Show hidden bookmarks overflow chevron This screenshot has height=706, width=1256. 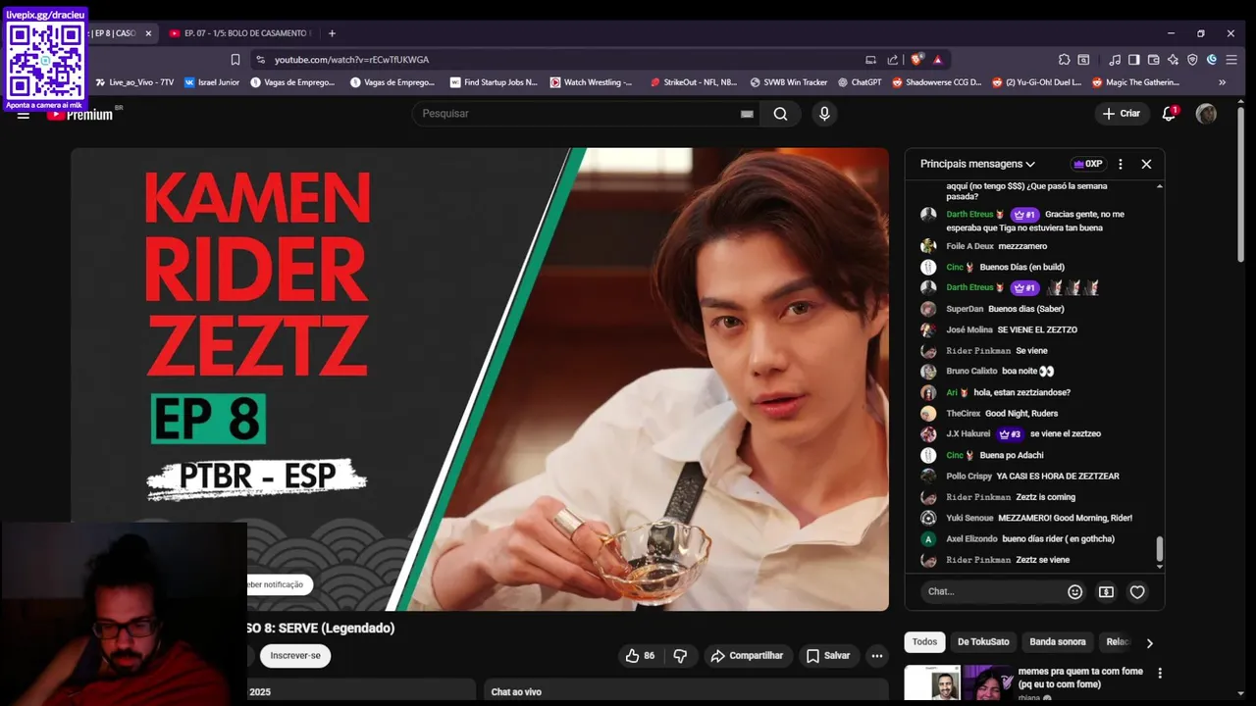coord(1223,82)
